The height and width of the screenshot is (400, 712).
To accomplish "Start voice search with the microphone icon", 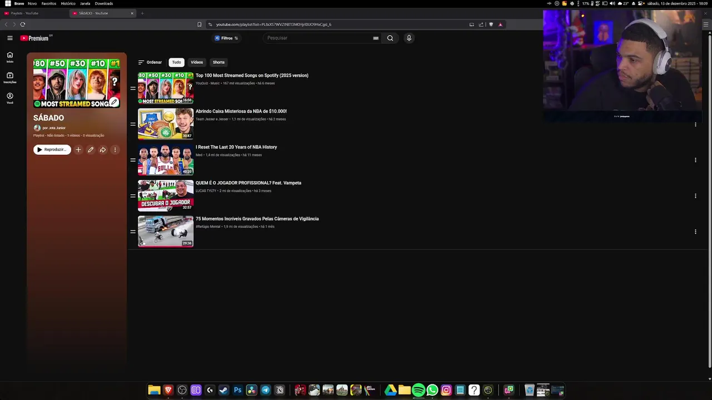I will pyautogui.click(x=409, y=38).
